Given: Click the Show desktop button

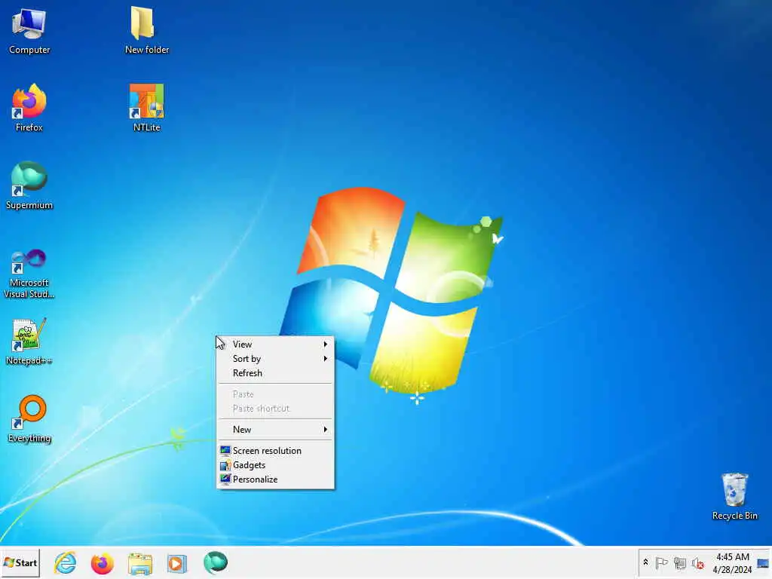Looking at the screenshot, I should [x=763, y=563].
